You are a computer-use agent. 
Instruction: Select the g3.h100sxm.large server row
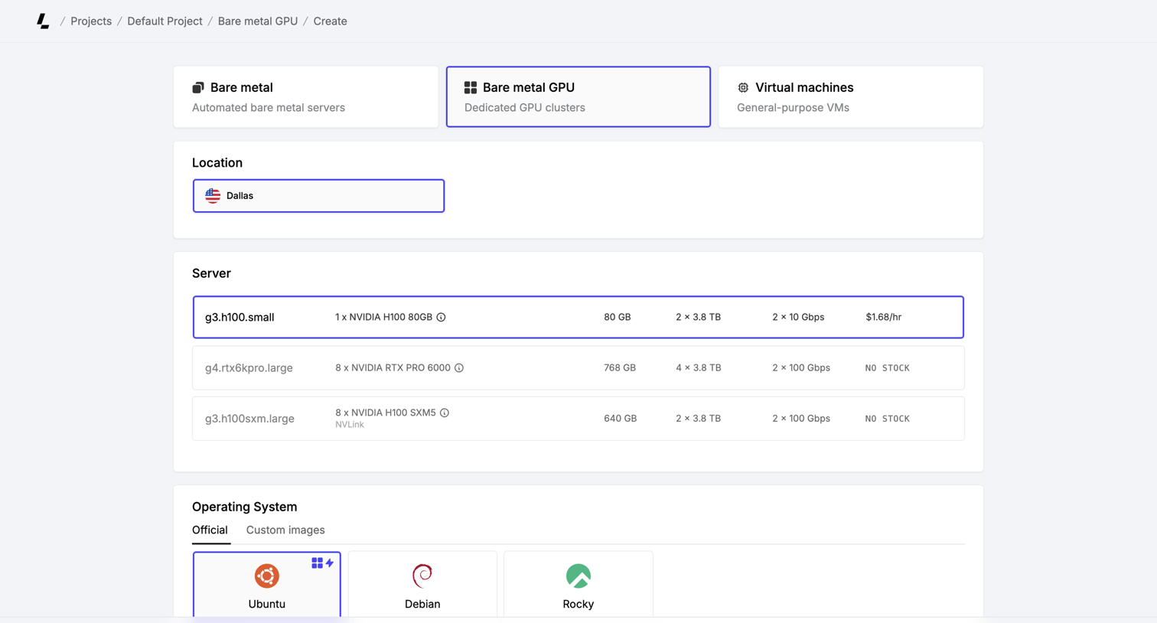(x=578, y=419)
